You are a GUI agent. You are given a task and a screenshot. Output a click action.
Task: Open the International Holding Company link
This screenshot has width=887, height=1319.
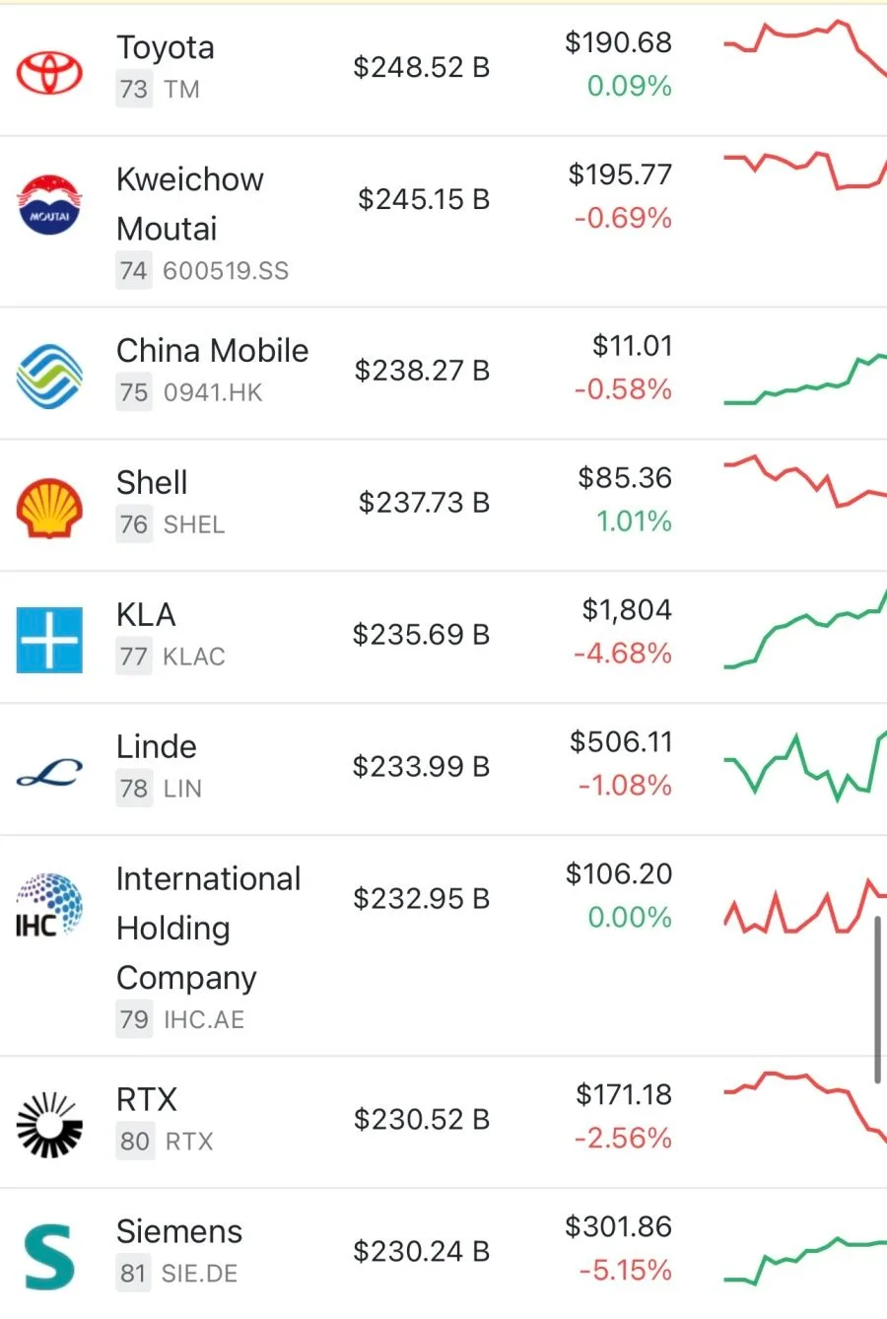pyautogui.click(x=209, y=928)
